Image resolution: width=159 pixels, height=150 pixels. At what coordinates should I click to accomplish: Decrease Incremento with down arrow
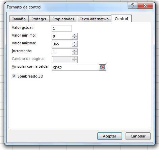[74, 53]
